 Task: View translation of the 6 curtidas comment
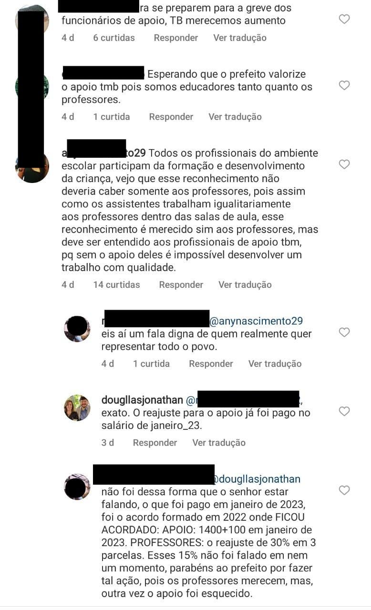[240, 38]
